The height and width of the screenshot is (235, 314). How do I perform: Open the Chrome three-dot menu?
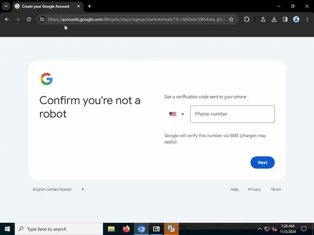pyautogui.click(x=307, y=19)
